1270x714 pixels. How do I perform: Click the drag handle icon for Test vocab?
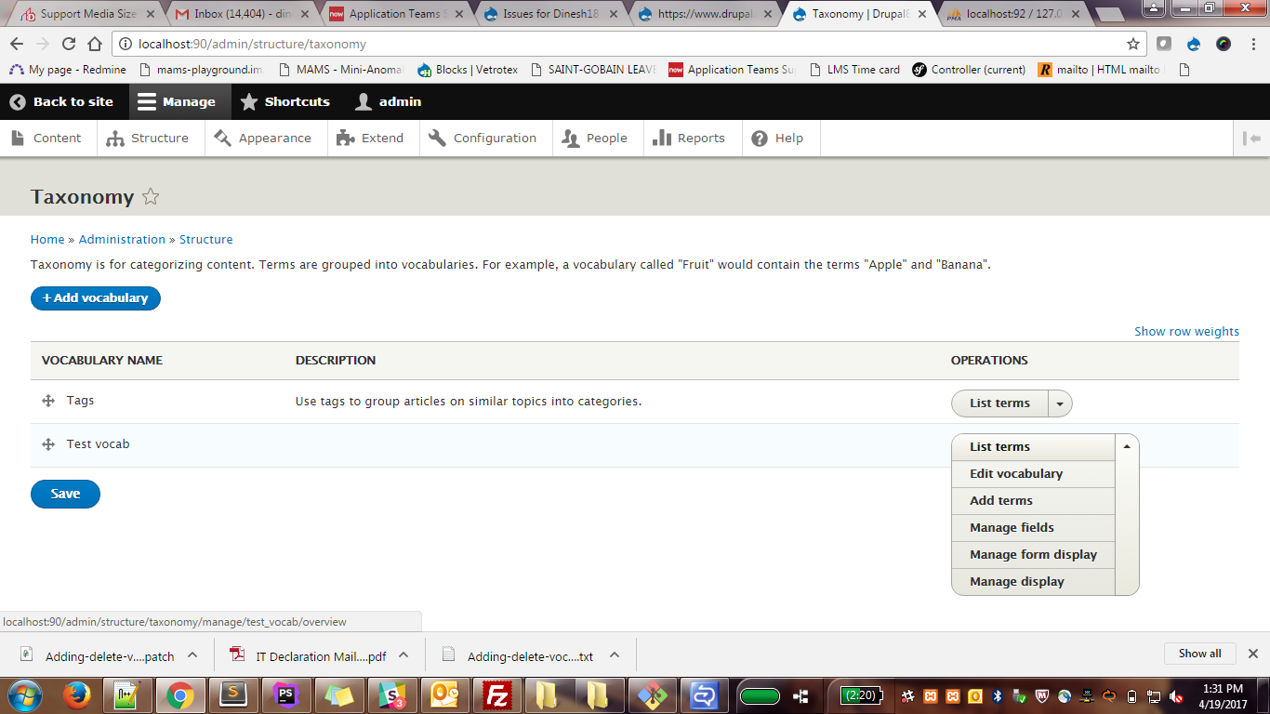48,444
